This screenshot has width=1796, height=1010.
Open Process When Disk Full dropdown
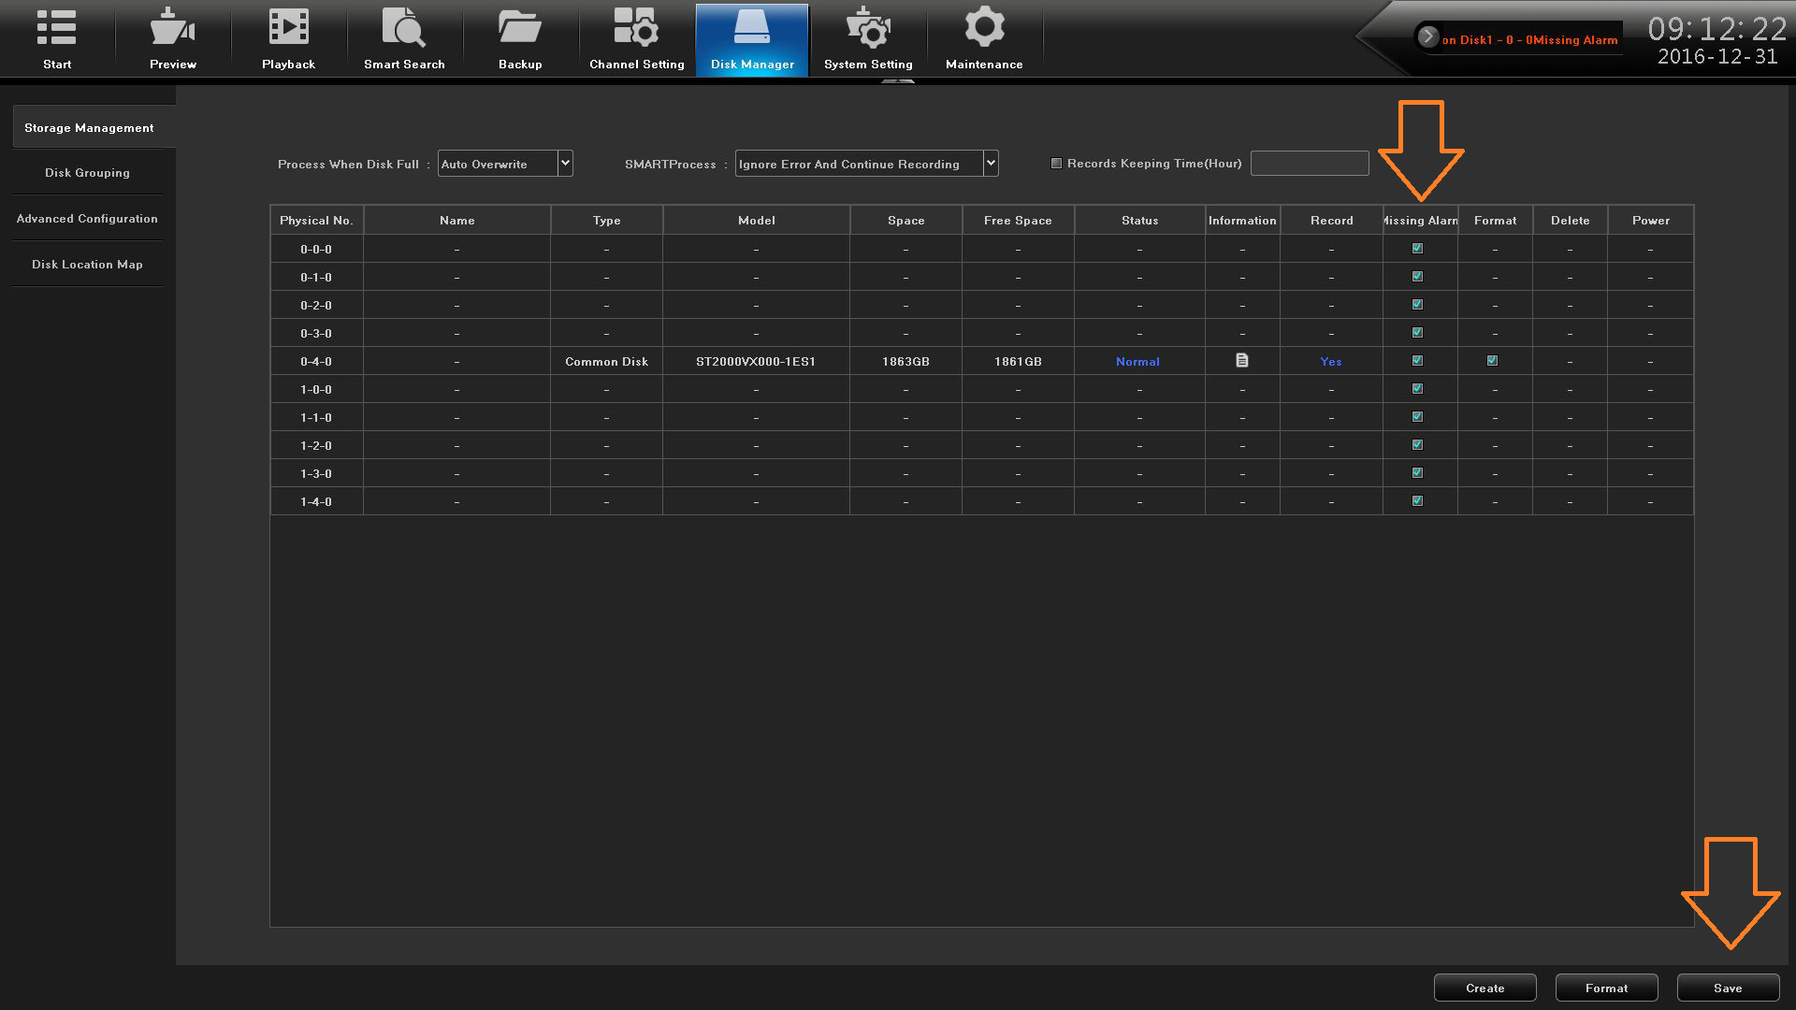tap(505, 164)
